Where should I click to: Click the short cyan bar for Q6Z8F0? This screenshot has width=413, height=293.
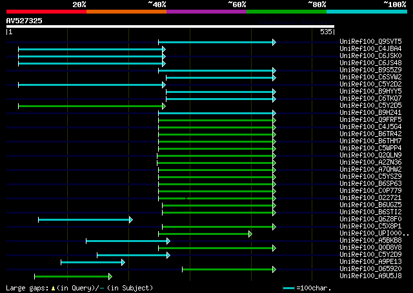86,219
